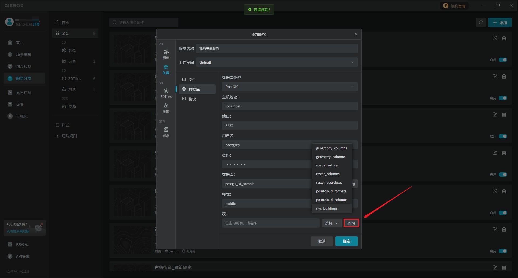Click the 主机地址 localhost input field
The width and height of the screenshot is (518, 278).
290,106
